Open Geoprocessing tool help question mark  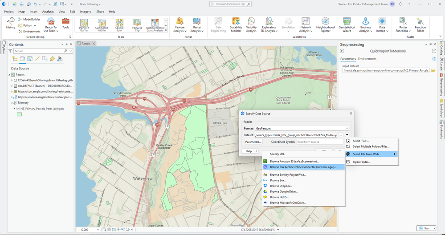click(434, 59)
